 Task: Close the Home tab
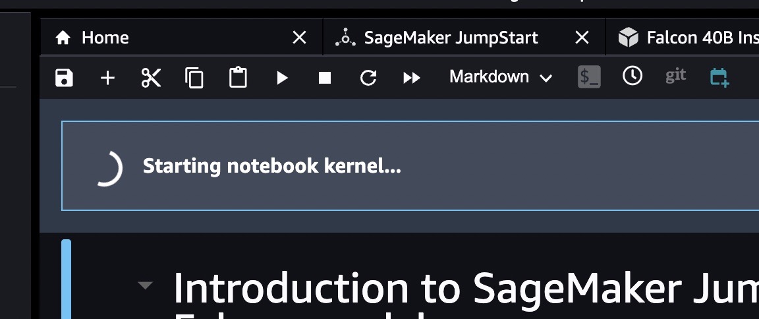[300, 38]
